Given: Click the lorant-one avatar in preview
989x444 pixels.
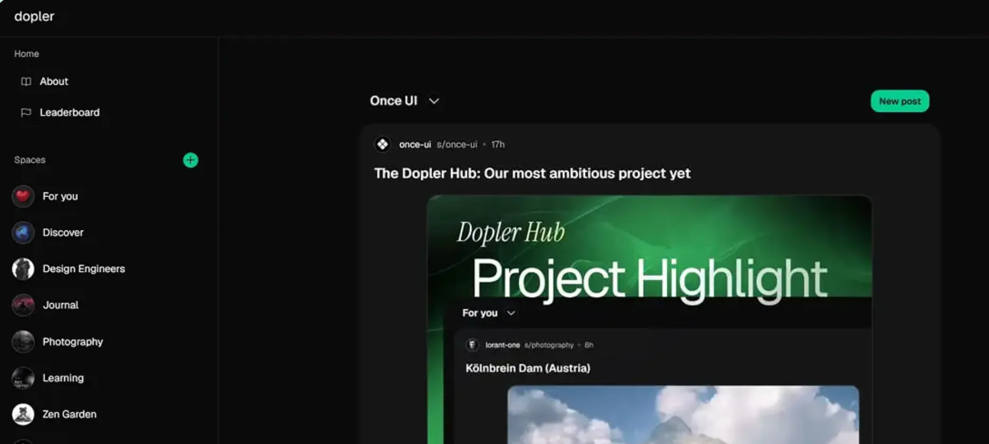Looking at the screenshot, I should tap(472, 345).
